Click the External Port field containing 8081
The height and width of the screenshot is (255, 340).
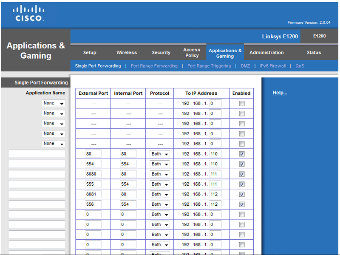[x=93, y=194]
